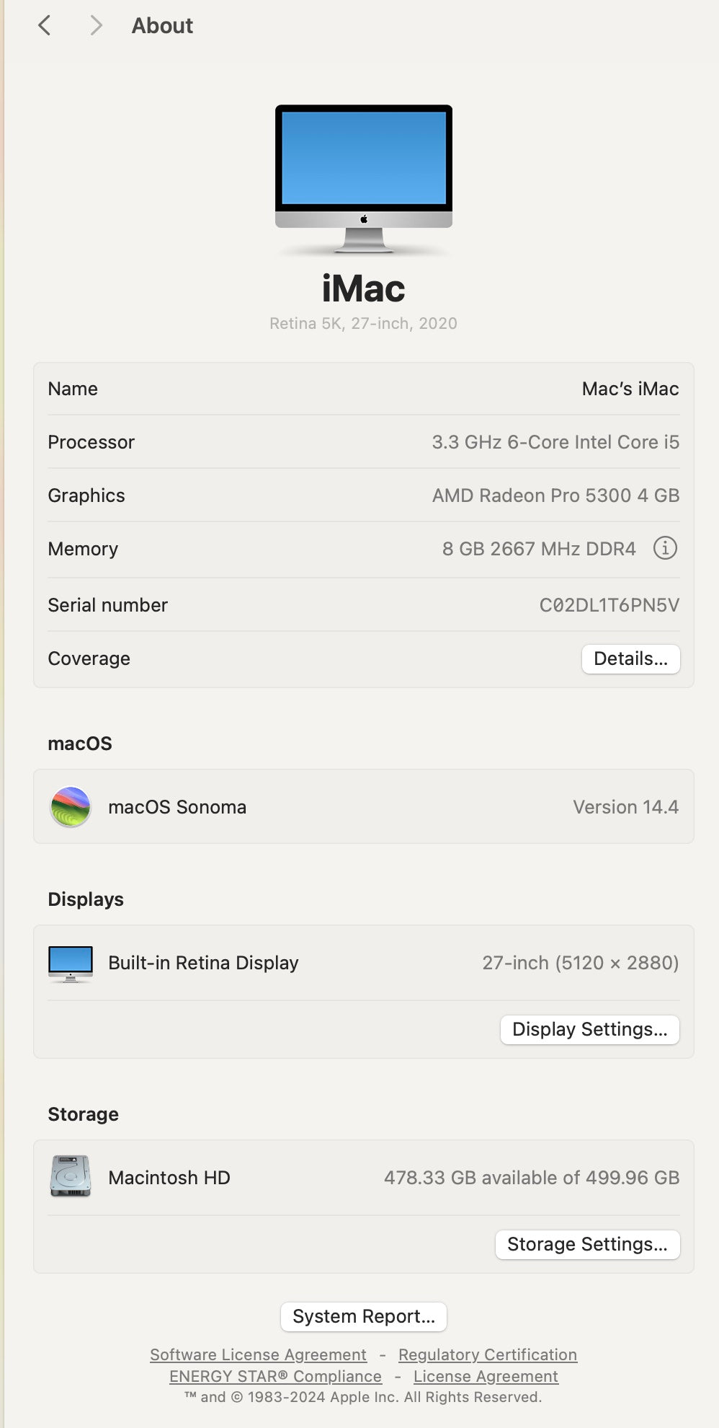
Task: Click the Built-in Retina Display icon
Action: pyautogui.click(x=71, y=964)
